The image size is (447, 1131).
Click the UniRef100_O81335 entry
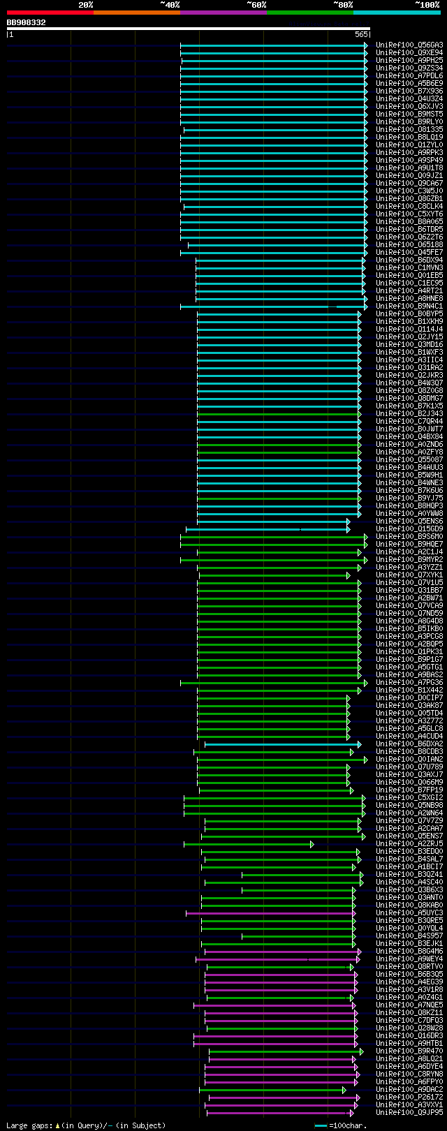[x=409, y=129]
